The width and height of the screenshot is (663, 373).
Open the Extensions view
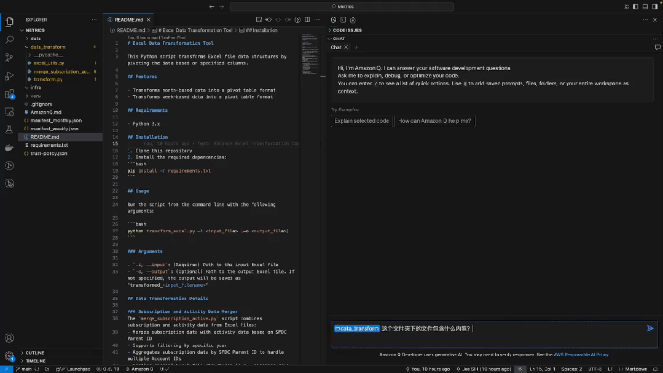pyautogui.click(x=9, y=93)
